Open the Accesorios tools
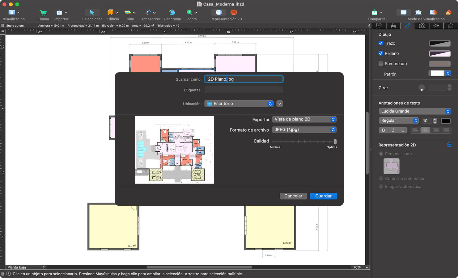Screen dimensions: 458x278 (x=148, y=12)
